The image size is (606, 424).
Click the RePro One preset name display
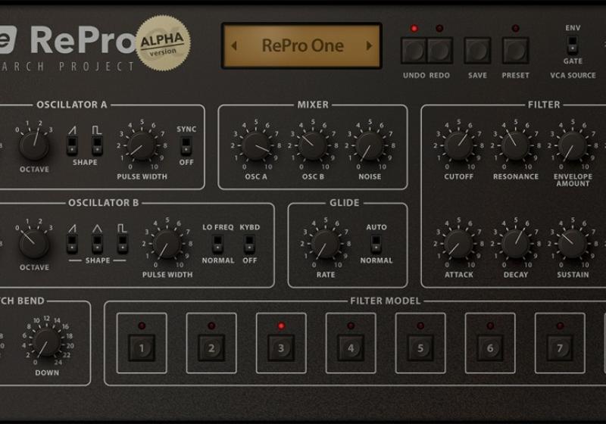click(301, 45)
